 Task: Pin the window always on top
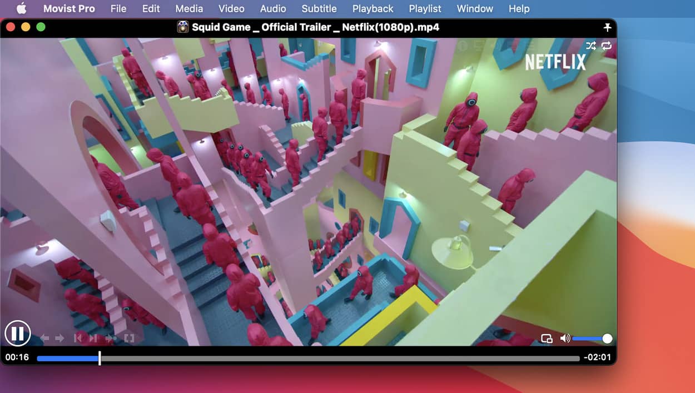(x=607, y=27)
